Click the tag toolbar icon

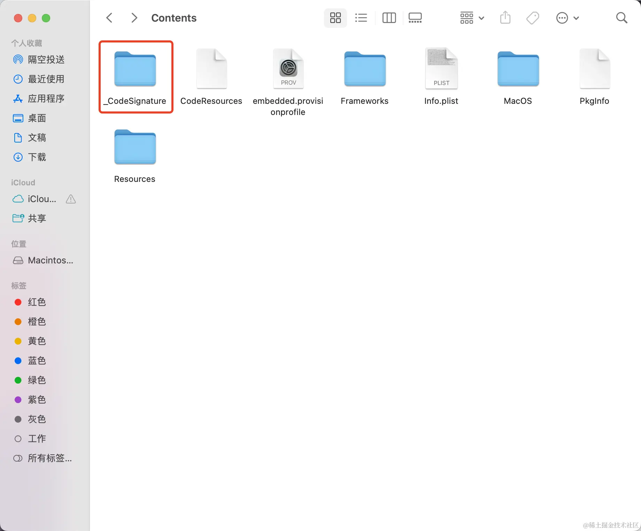533,18
